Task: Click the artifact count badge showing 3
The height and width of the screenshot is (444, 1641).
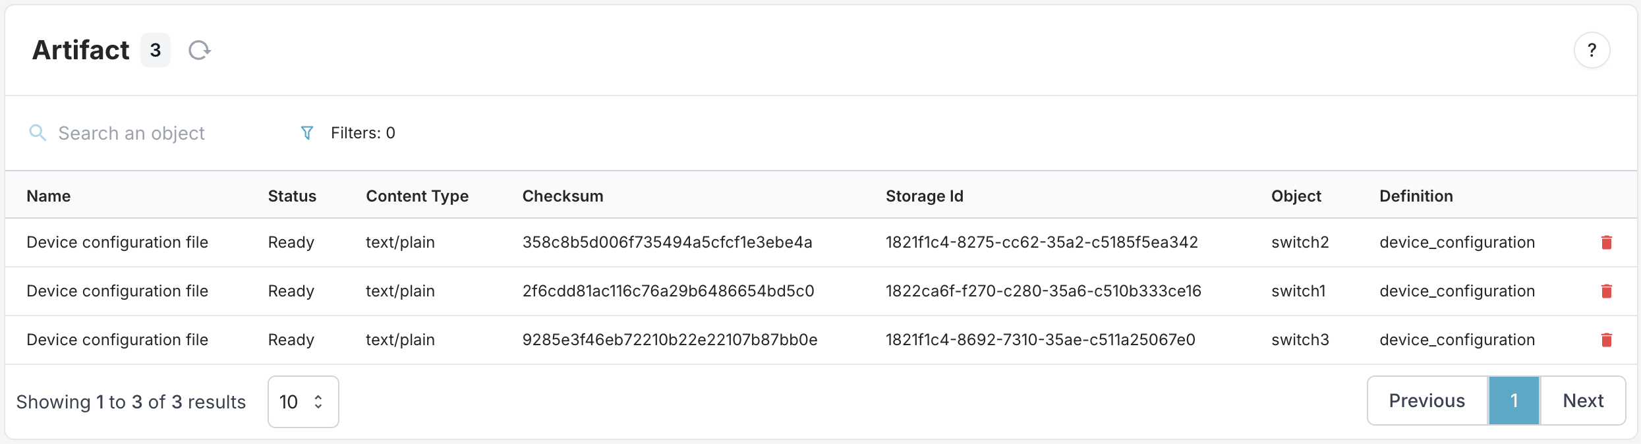Action: click(156, 50)
